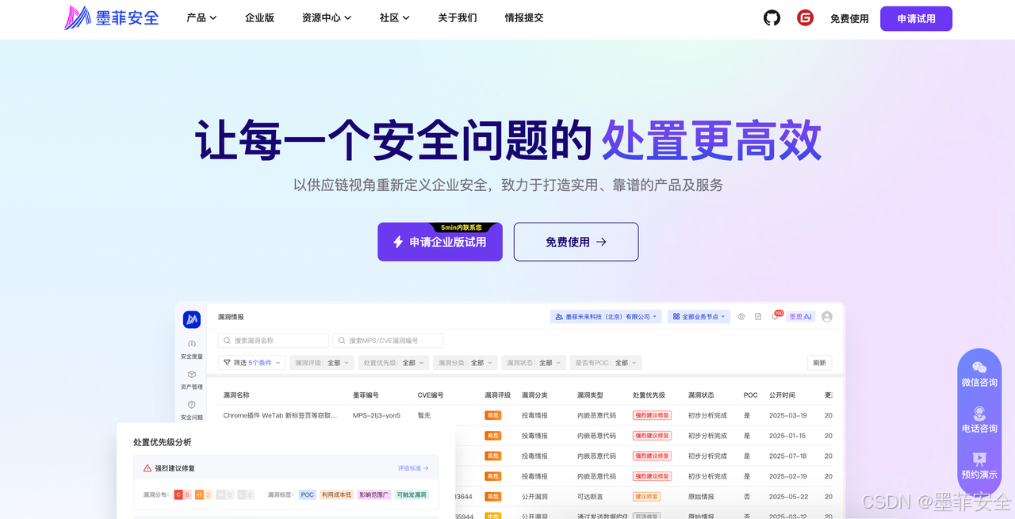Open the 漏洞状态 filter dropdown
1015x519 pixels.
pyautogui.click(x=533, y=363)
